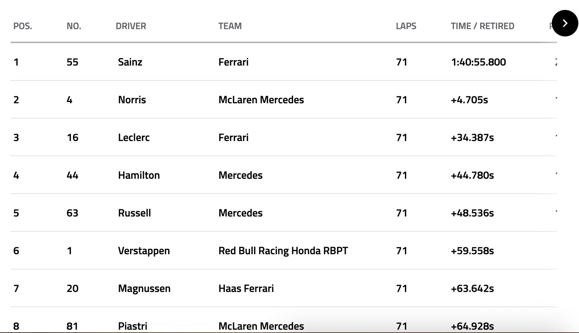Viewport: 579px width, 333px height.
Task: Click Hamilton's Mercedes team cell
Action: 240,175
